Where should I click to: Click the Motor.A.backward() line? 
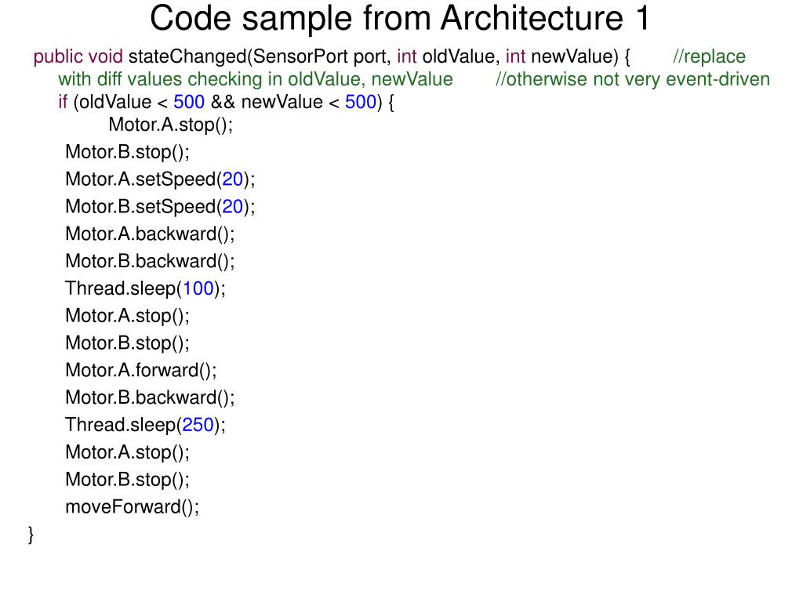click(150, 234)
